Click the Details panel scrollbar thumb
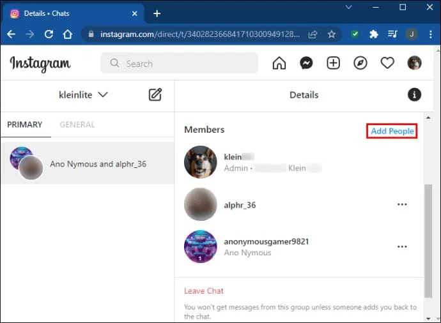 428,241
